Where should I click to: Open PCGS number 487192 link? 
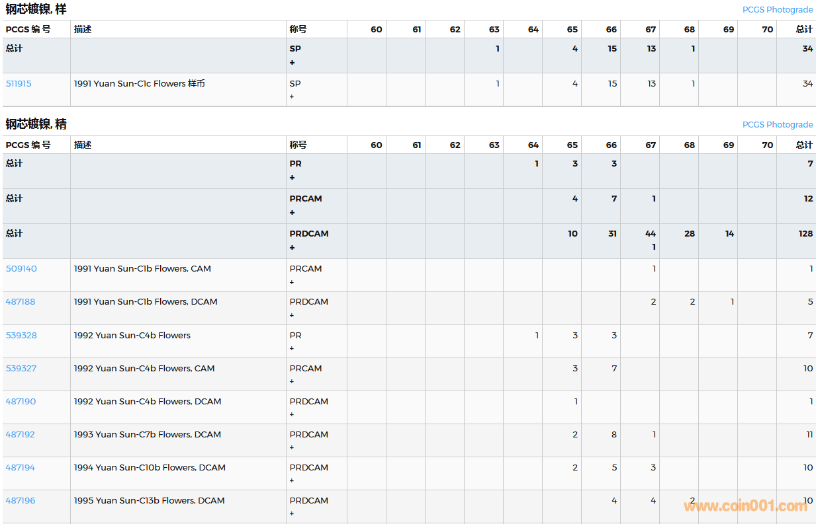pos(21,435)
